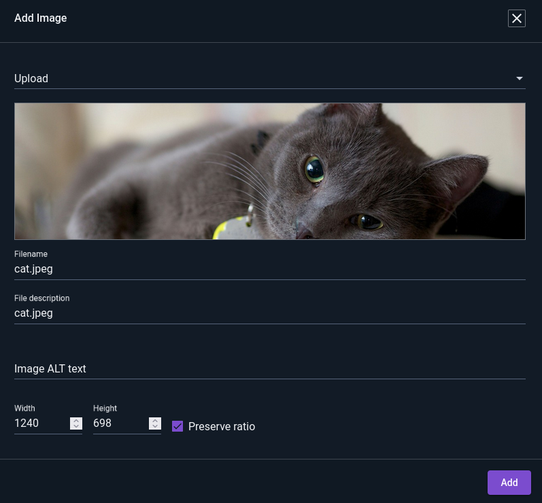The height and width of the screenshot is (503, 542).
Task: Uncheck the Preserve ratio checkbox
Action: 177,426
